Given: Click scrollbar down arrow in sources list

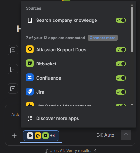Looking at the screenshot, I should [132, 105].
